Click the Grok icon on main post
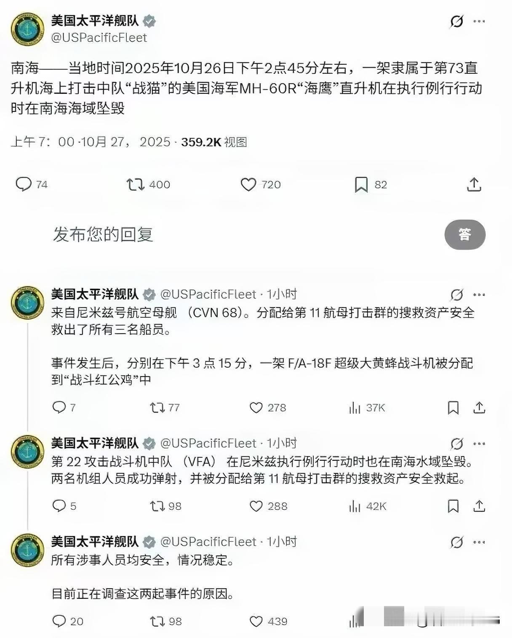Viewport: 512px width, 638px height. (x=456, y=21)
